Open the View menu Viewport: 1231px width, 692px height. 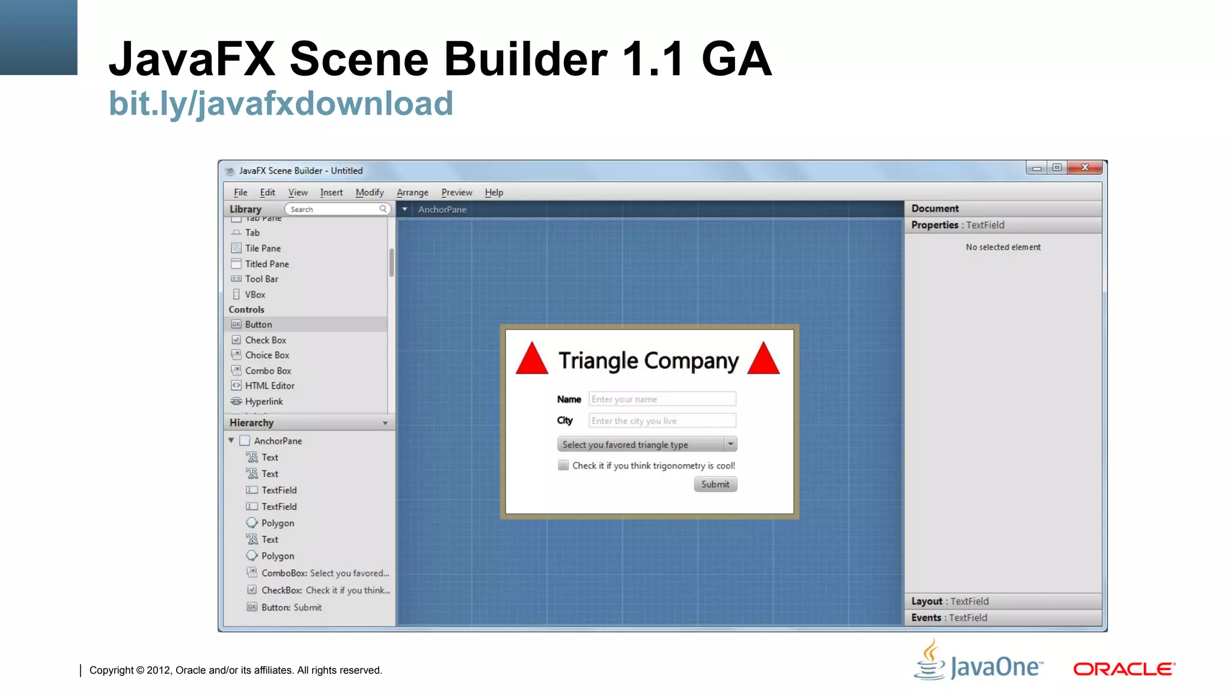298,192
